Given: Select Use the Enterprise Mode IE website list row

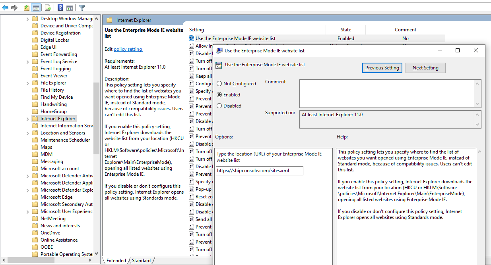Looking at the screenshot, I should [316, 38].
